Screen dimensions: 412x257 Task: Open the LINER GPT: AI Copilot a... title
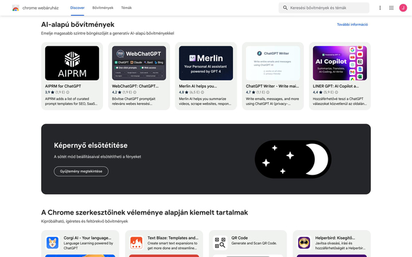(x=335, y=86)
